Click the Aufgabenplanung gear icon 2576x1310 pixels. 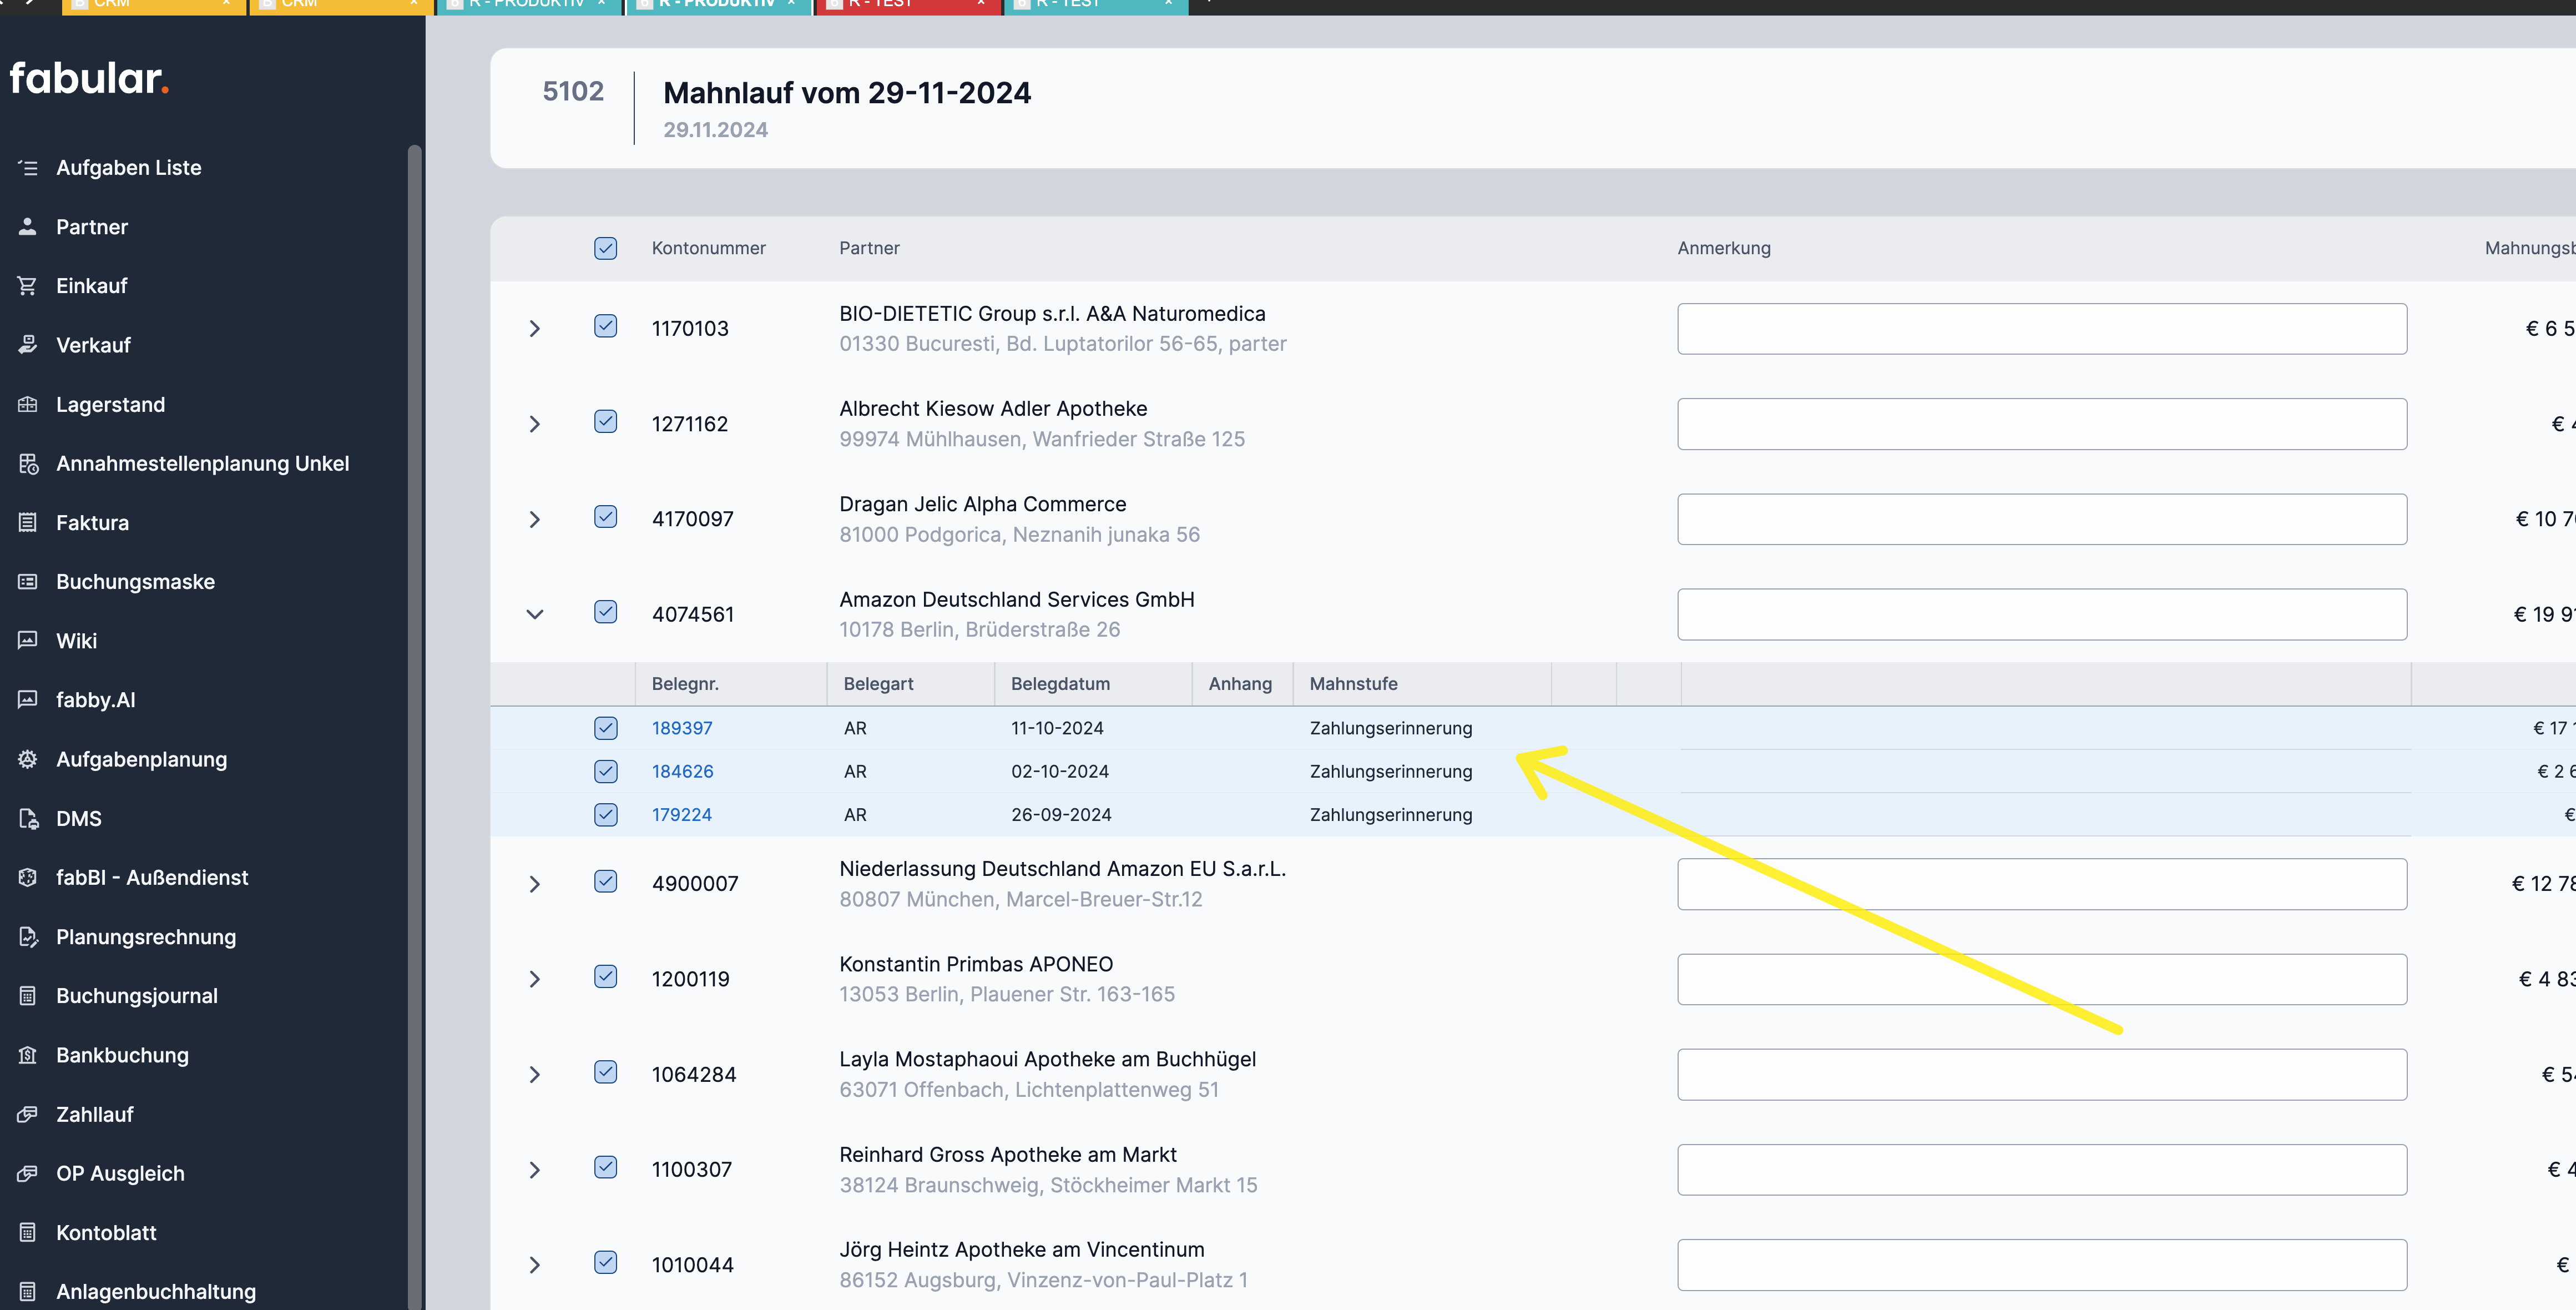tap(28, 759)
